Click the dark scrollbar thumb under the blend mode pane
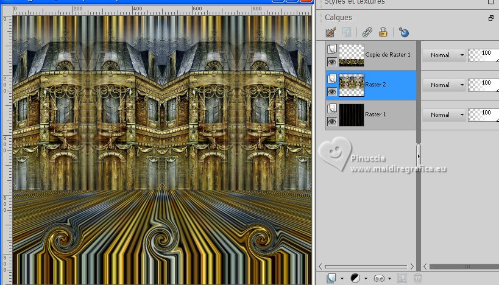Image resolution: width=499 pixels, height=285 pixels. click(x=464, y=267)
